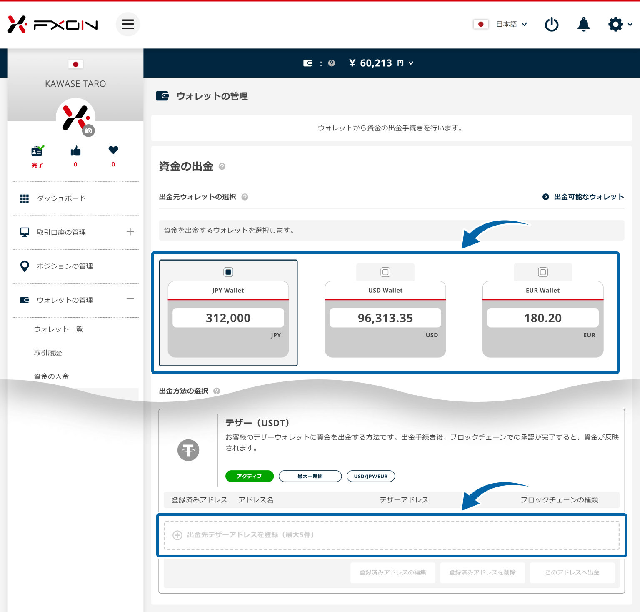Open the notification bell
640x612 pixels.
(x=583, y=25)
